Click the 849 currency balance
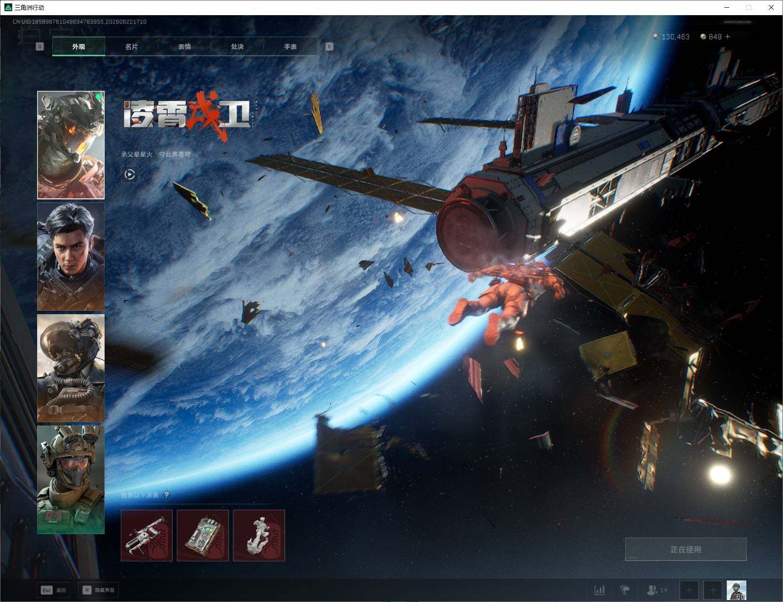Image resolution: width=783 pixels, height=602 pixels. tap(715, 37)
